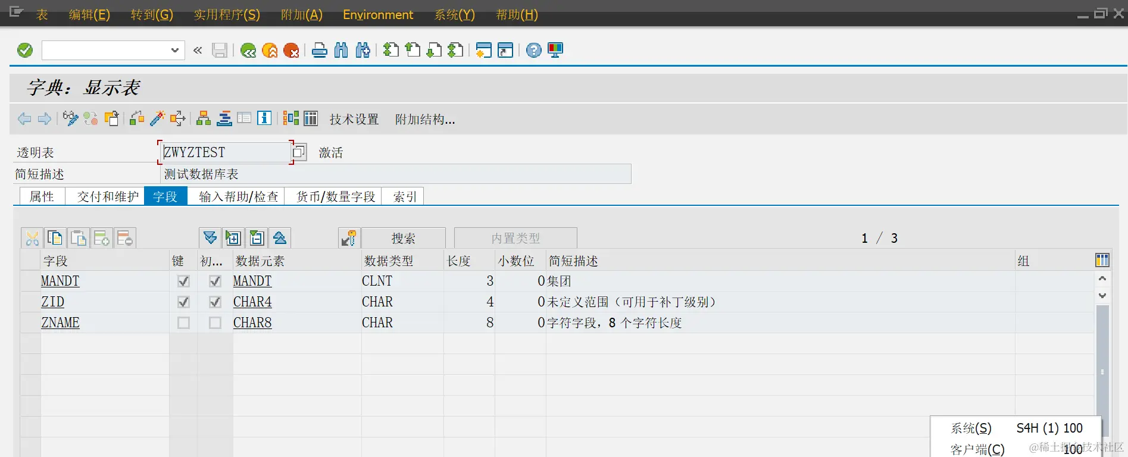Click the 附加结构... button
The height and width of the screenshot is (457, 1128).
(x=425, y=119)
